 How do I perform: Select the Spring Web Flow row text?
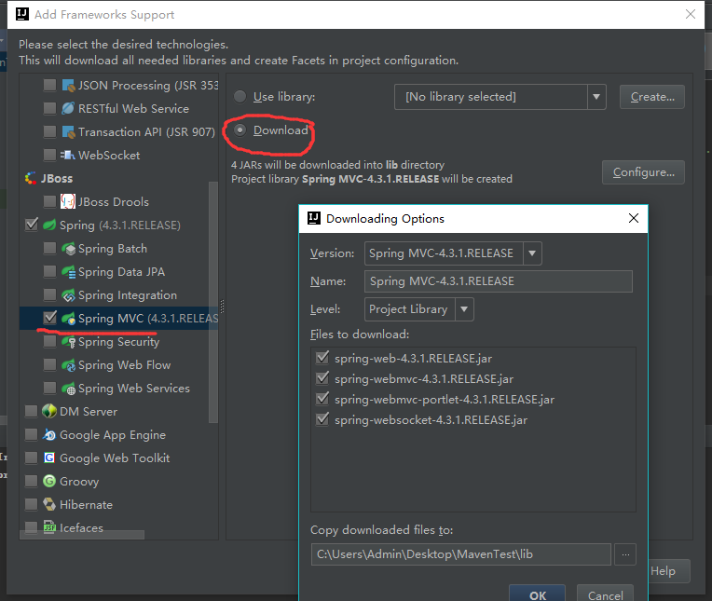(x=125, y=365)
